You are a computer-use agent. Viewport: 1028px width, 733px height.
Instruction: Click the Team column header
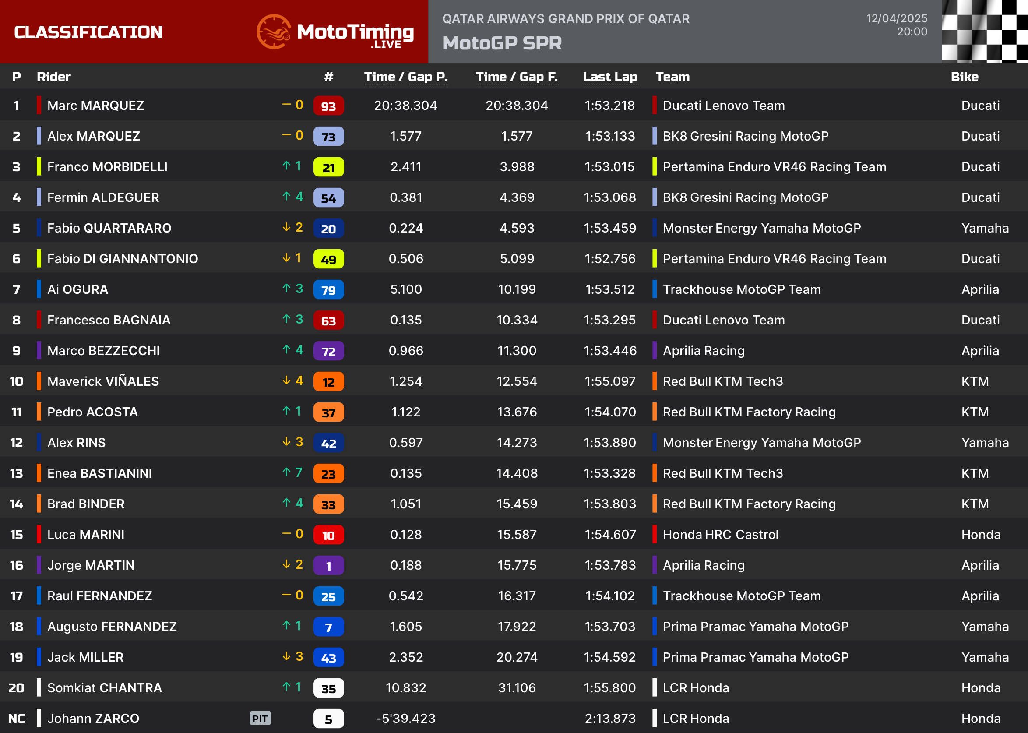[672, 77]
